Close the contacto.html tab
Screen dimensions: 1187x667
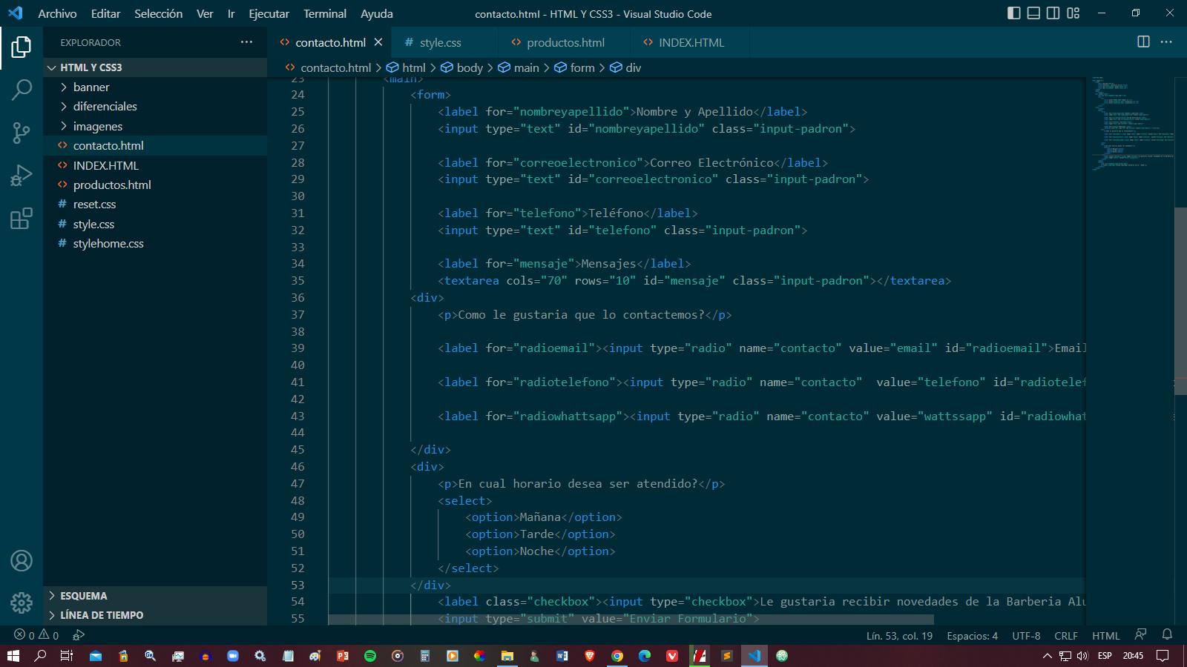(x=378, y=42)
